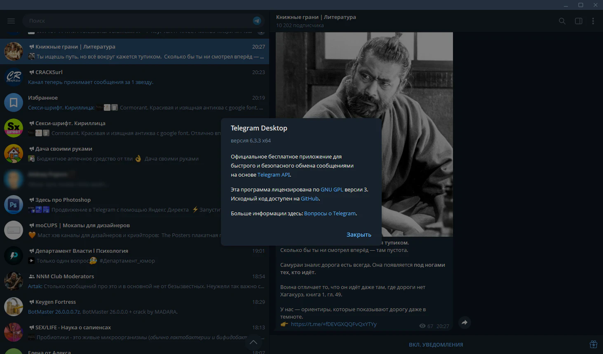This screenshot has height=354, width=603.
Task: Close the About dialog with Закрыть
Action: pos(359,235)
